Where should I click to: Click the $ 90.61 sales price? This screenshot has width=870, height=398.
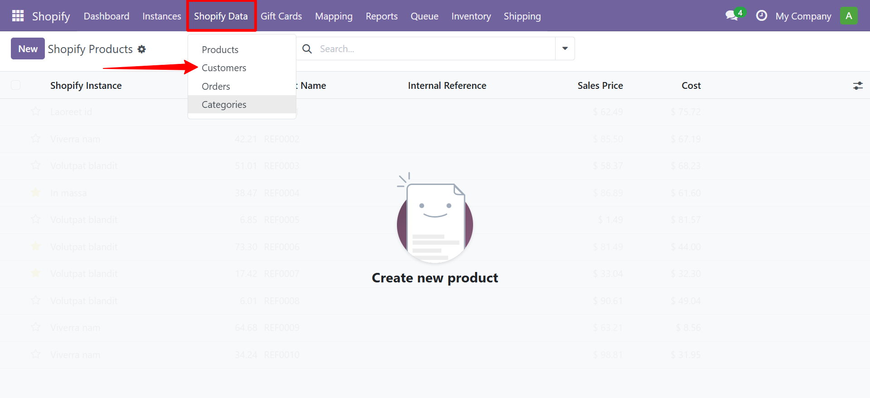[x=608, y=301]
